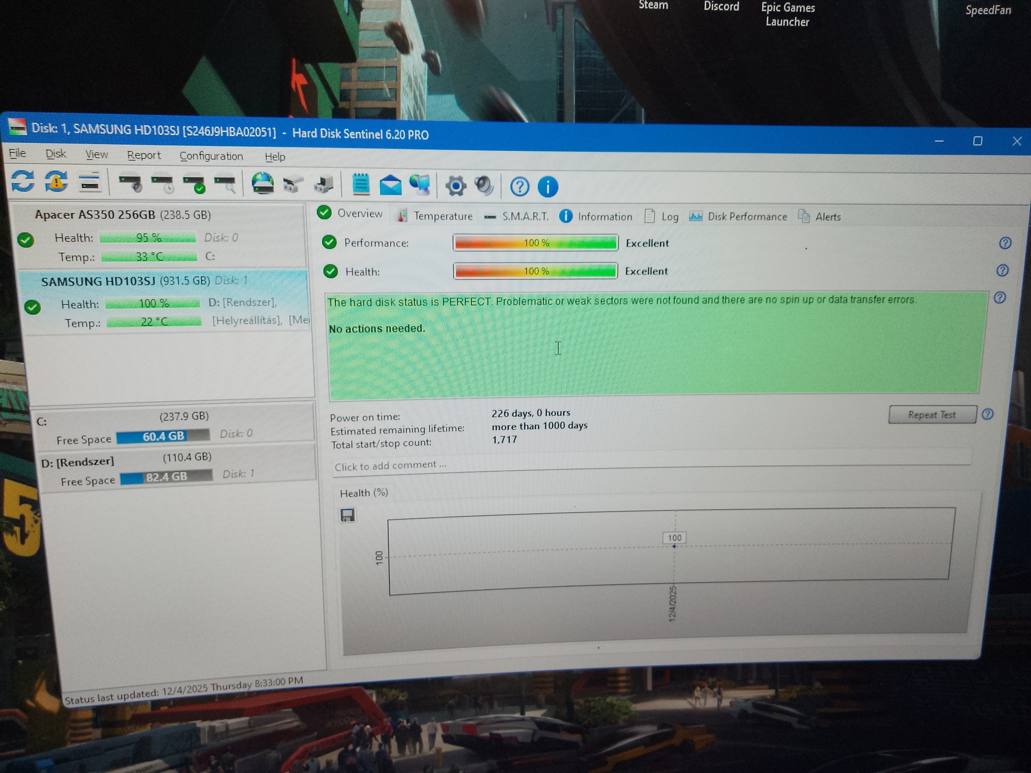Click the Repeat Test button
The width and height of the screenshot is (1031, 773).
coord(932,414)
